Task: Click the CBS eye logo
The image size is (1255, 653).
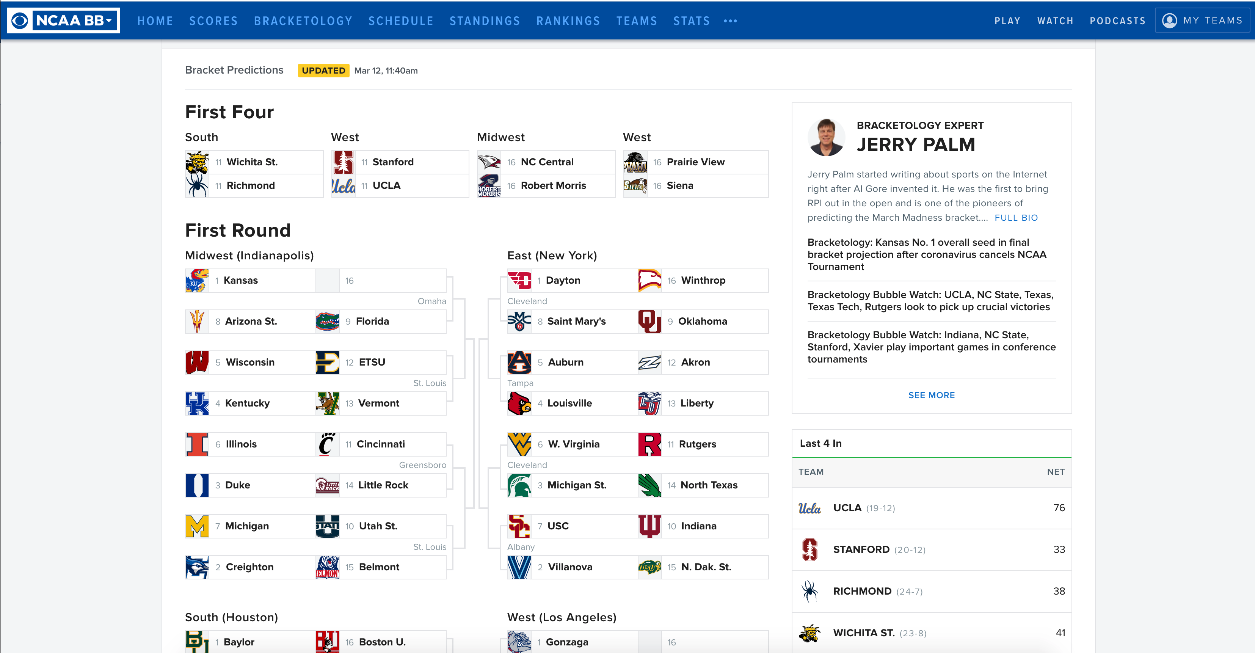Action: pyautogui.click(x=20, y=20)
